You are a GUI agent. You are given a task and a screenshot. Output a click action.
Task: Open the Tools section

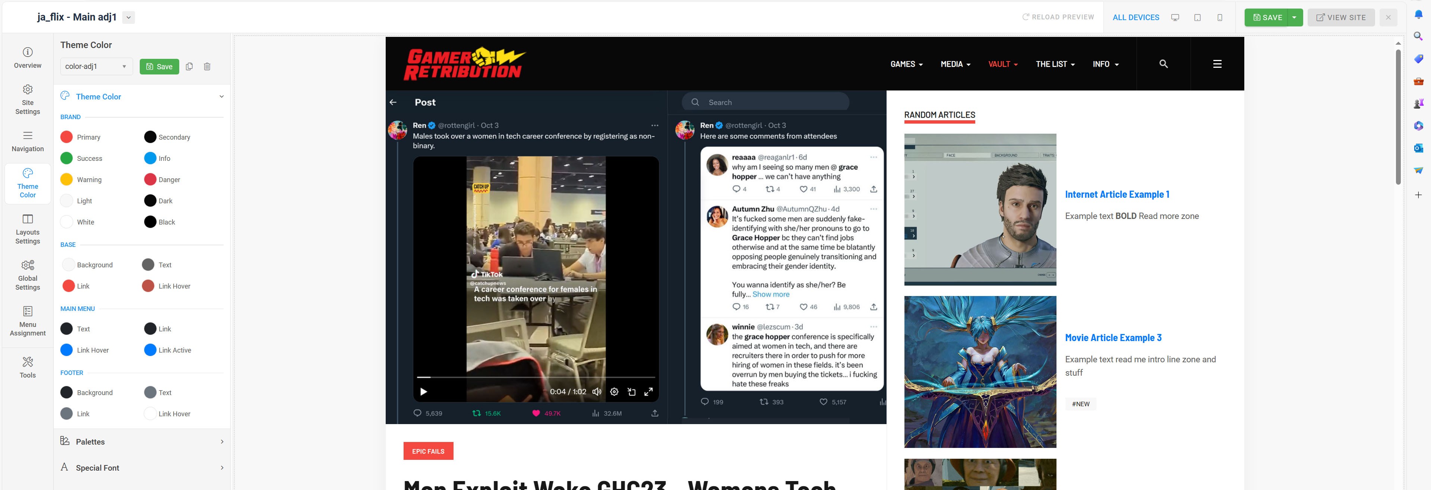point(27,367)
